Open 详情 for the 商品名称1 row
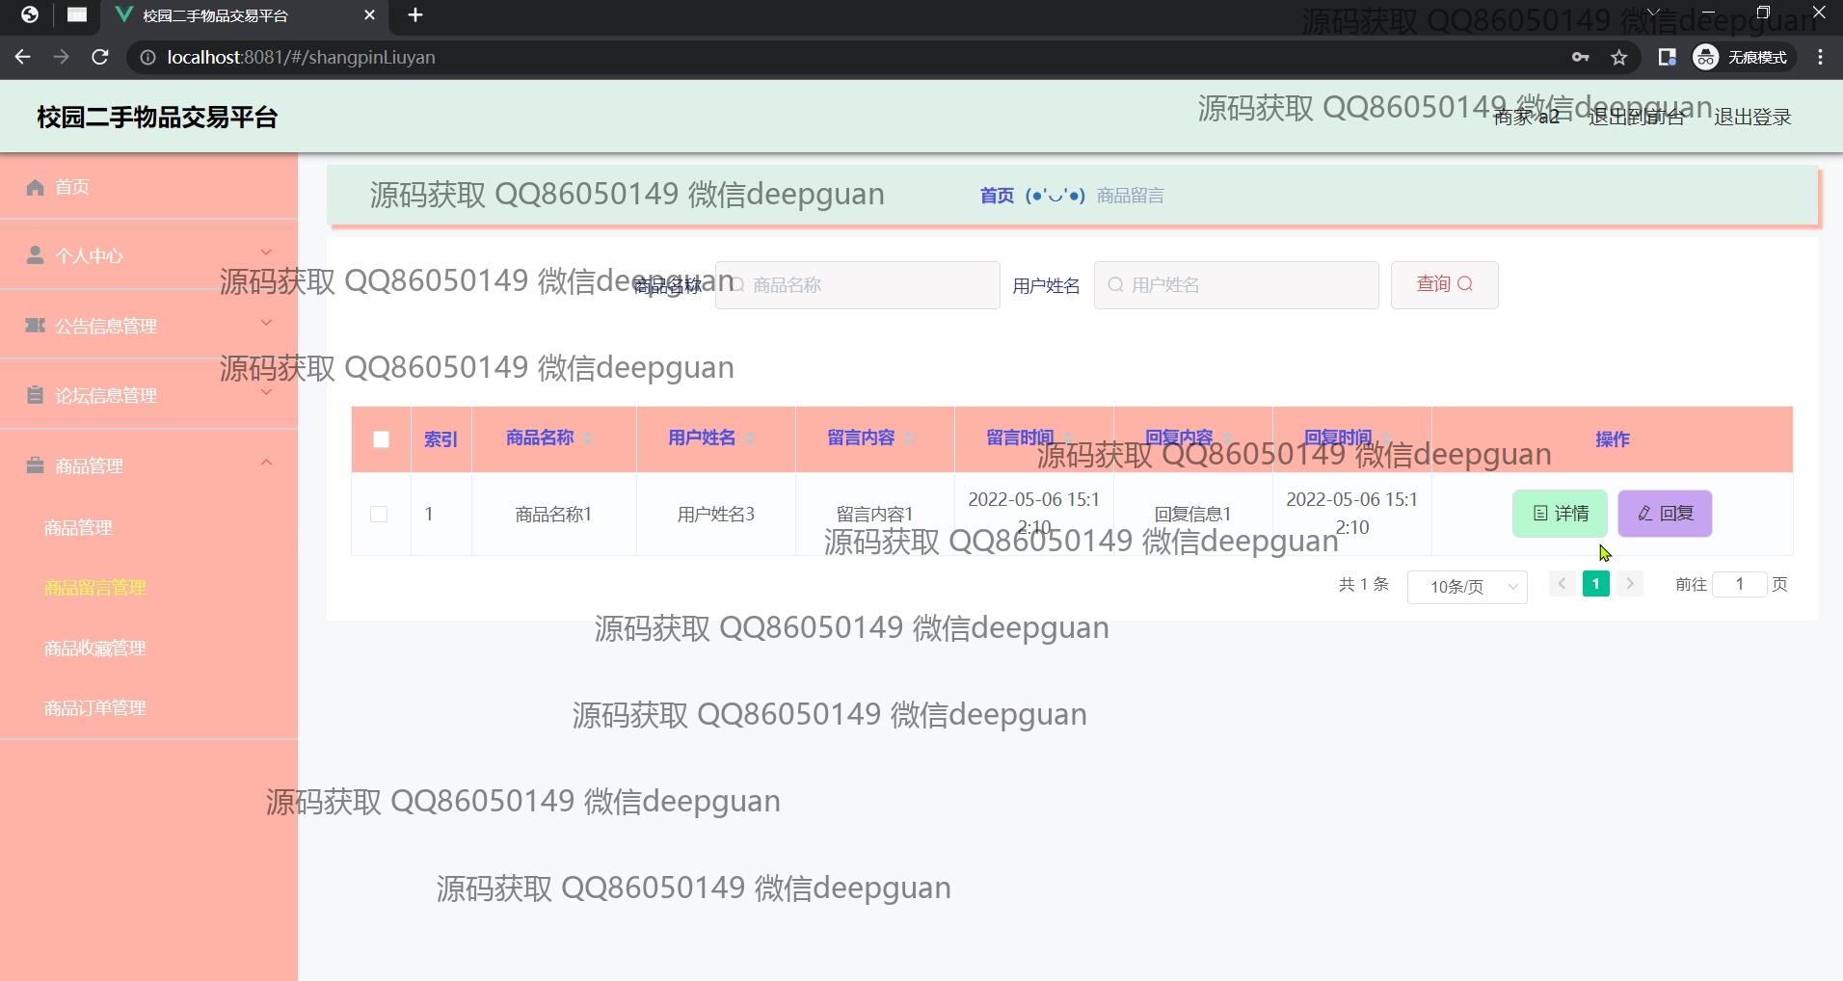The height and width of the screenshot is (981, 1843). [x=1560, y=514]
